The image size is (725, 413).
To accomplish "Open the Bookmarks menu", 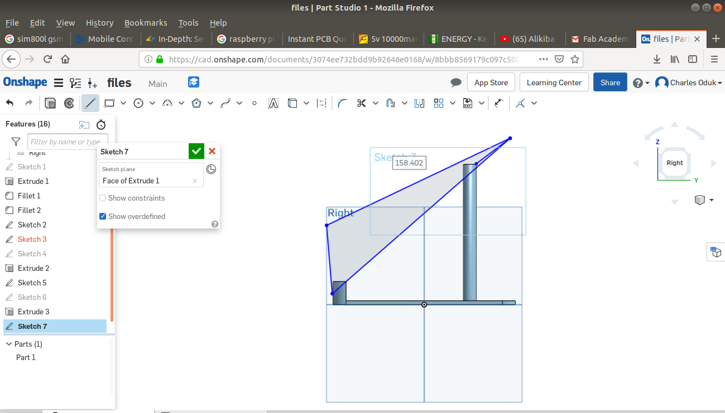I will tap(146, 23).
